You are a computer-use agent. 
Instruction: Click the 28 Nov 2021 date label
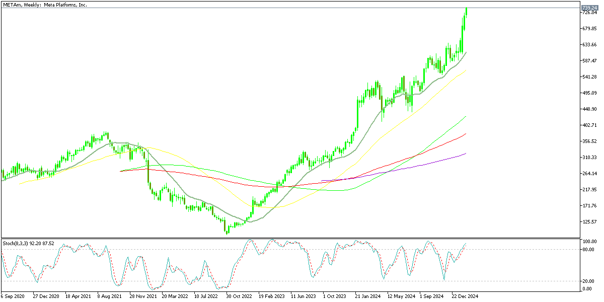point(142,296)
